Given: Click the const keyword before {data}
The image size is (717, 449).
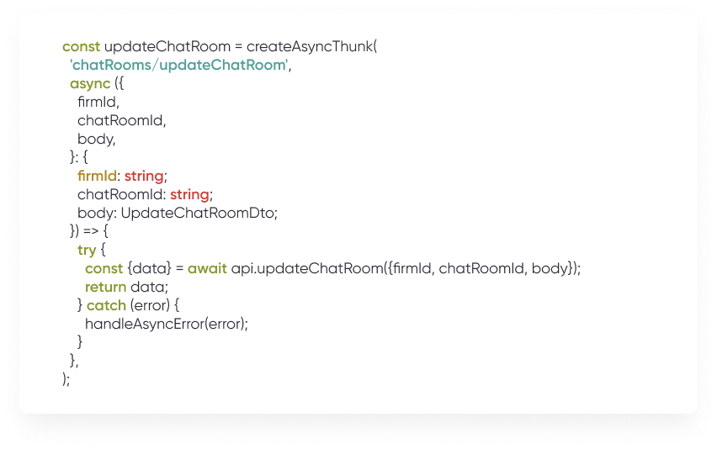Looking at the screenshot, I should click(104, 268).
